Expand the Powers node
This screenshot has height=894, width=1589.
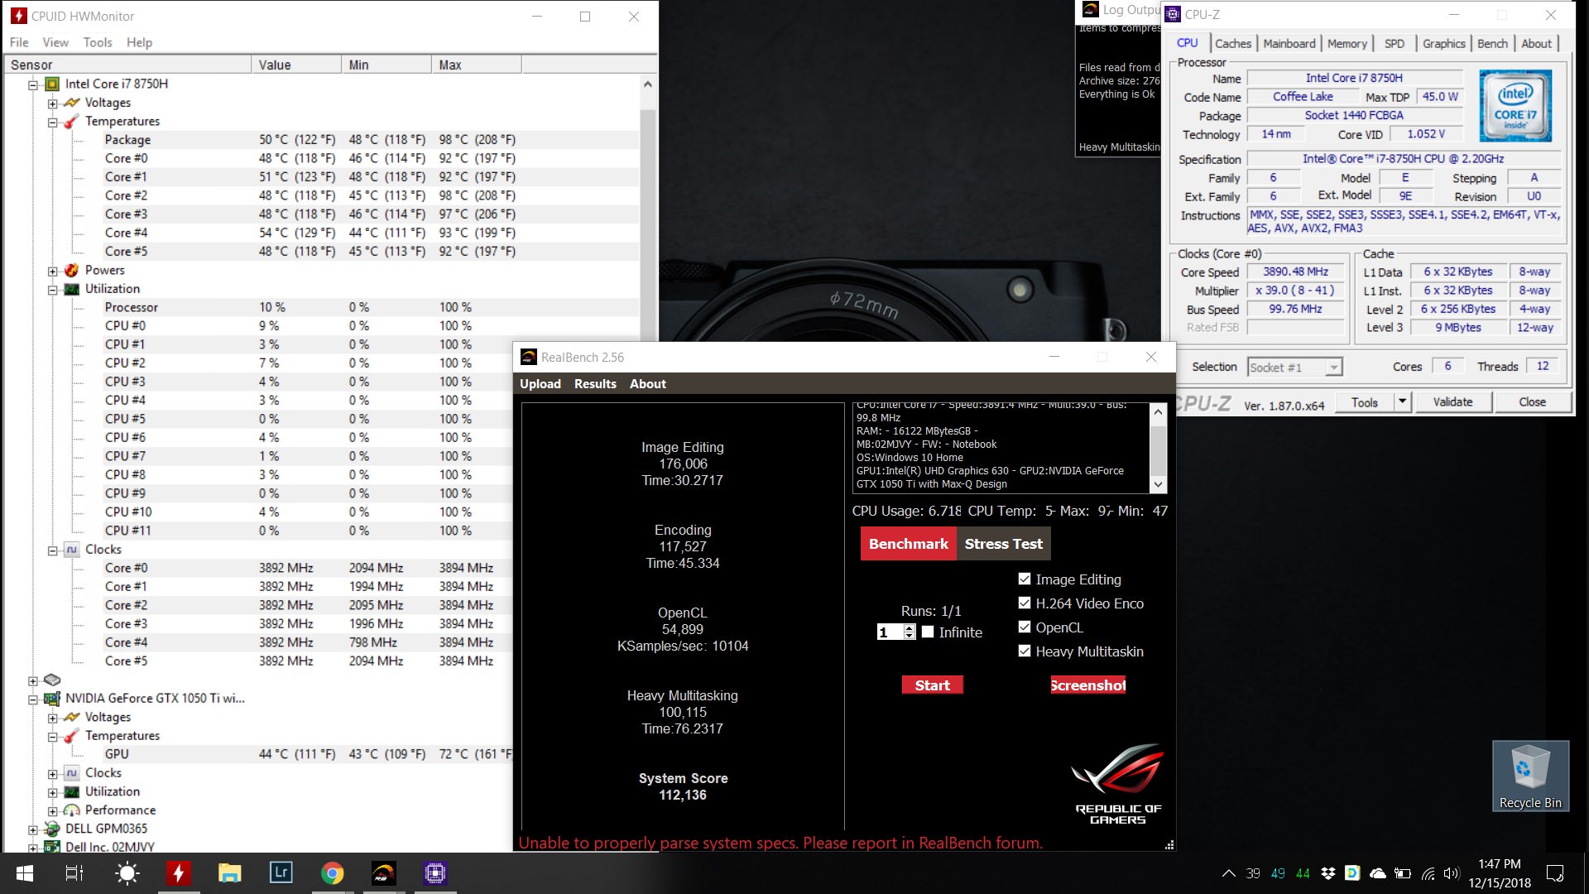click(53, 271)
